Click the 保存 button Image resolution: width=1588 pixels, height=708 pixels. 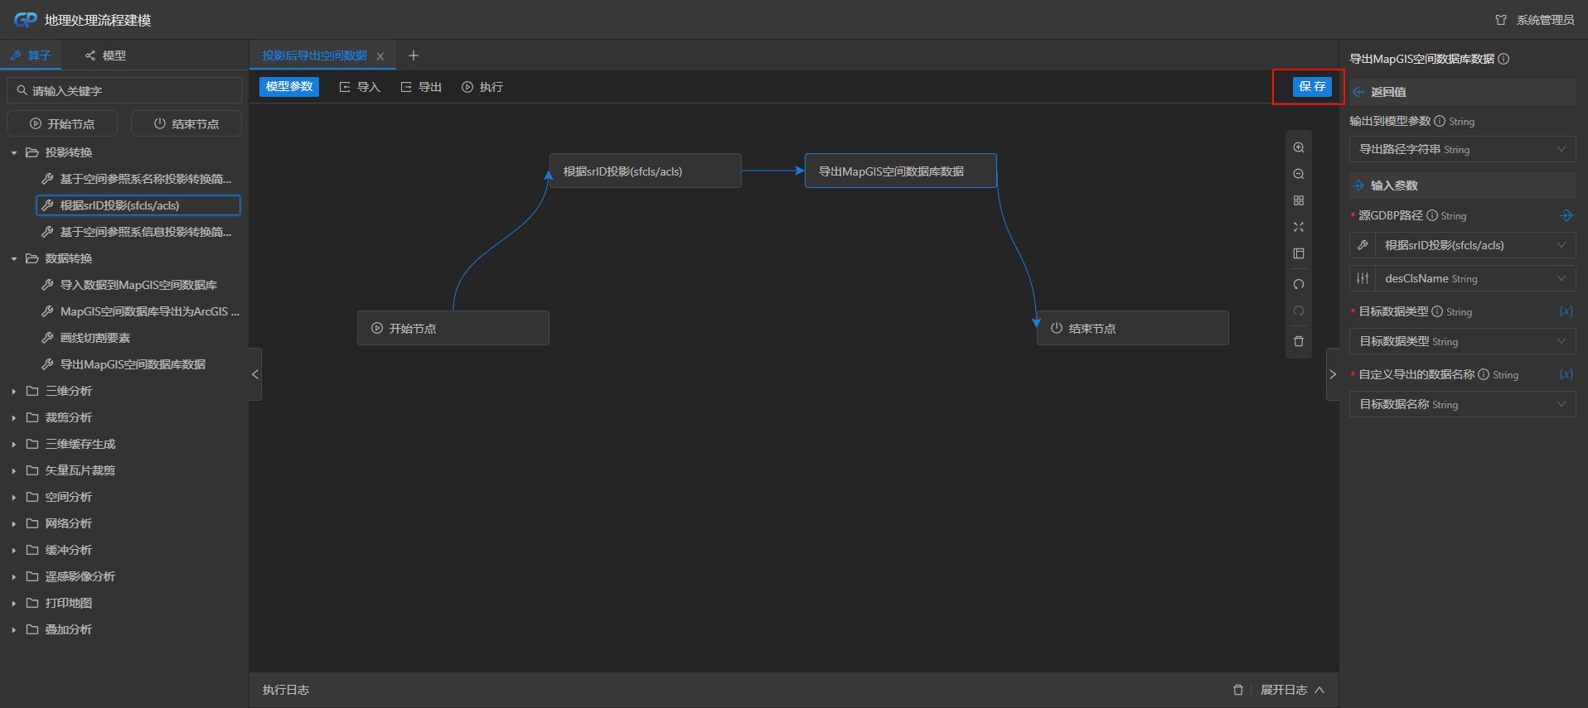pyautogui.click(x=1312, y=87)
